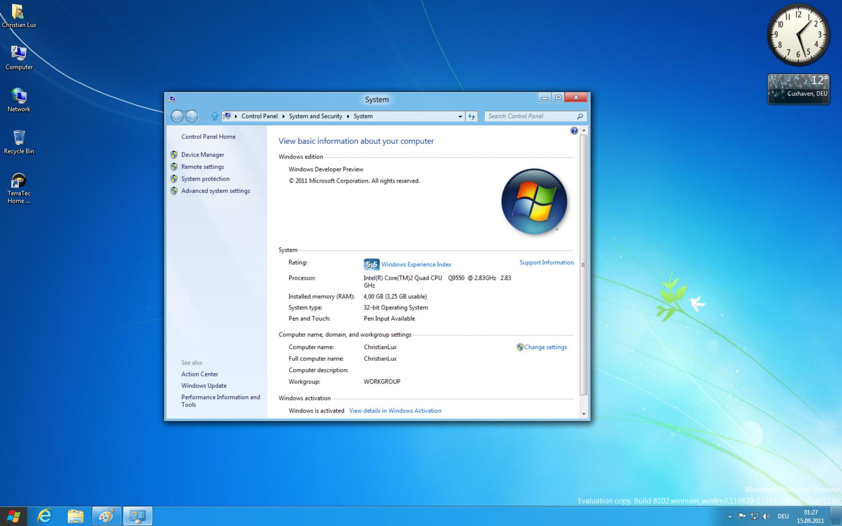The image size is (842, 526).
Task: Click the Start button on the taskbar
Action: click(x=14, y=516)
